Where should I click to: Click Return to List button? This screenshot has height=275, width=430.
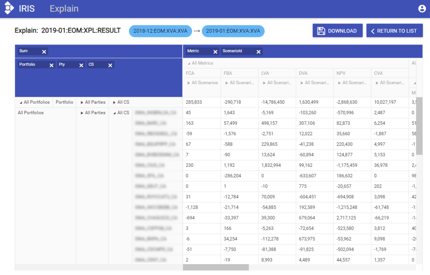coord(394,31)
